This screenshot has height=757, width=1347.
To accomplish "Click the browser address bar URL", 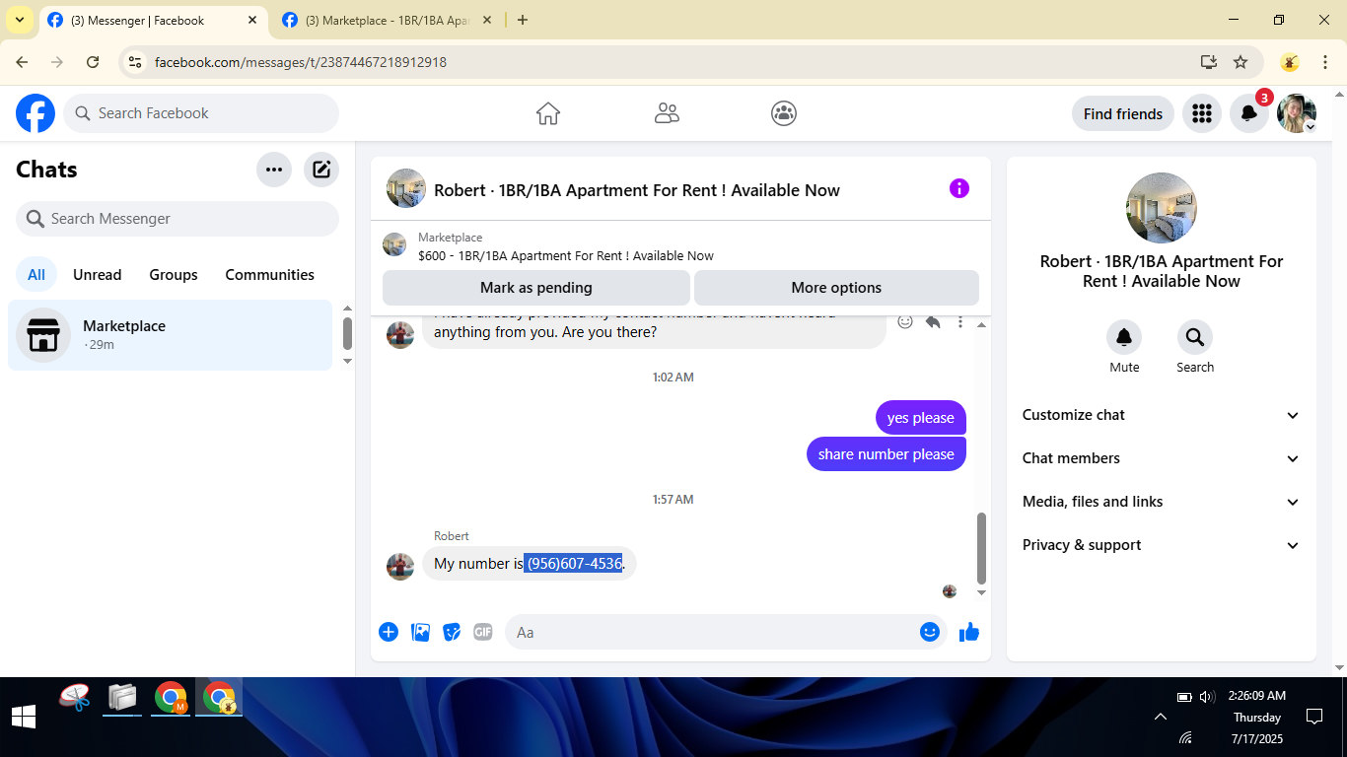I will coord(301,62).
